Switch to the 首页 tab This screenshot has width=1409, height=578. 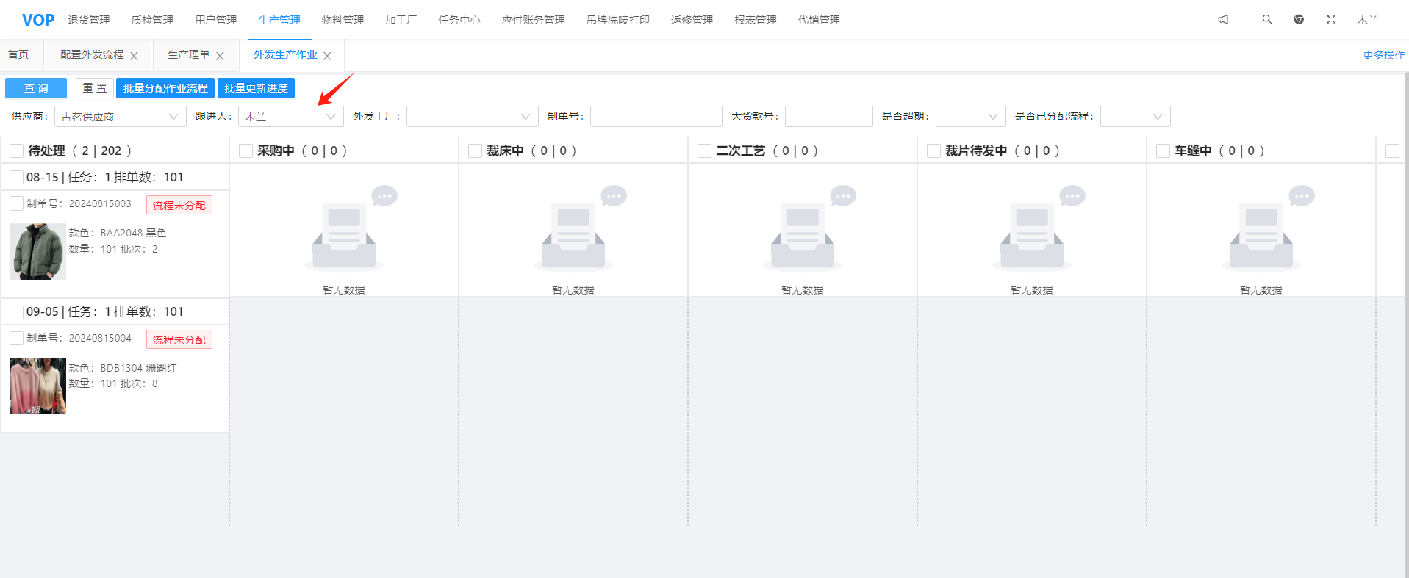[18, 55]
